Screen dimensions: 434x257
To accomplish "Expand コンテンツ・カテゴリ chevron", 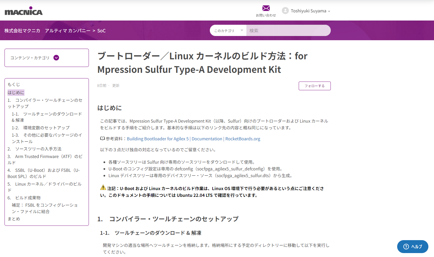I will (56, 58).
